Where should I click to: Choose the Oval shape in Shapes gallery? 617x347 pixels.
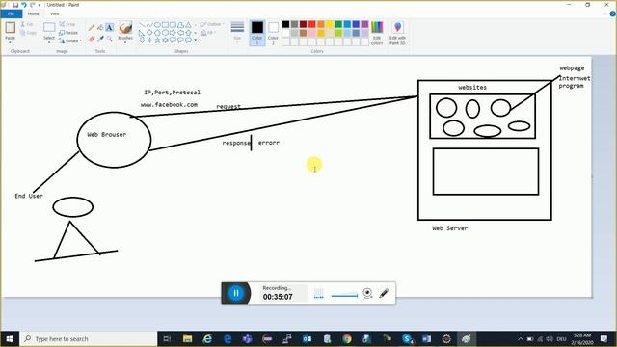click(157, 25)
